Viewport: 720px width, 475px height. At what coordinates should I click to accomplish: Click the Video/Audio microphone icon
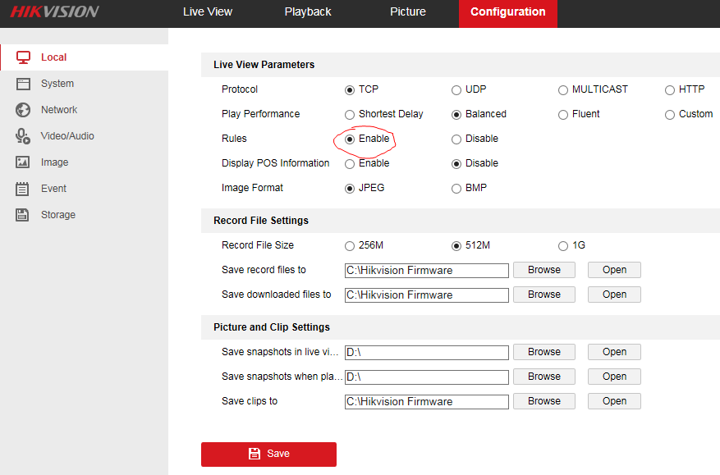pos(23,136)
